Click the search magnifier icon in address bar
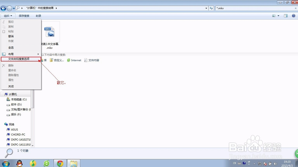The width and height of the screenshot is (298, 167). click(x=18, y=8)
